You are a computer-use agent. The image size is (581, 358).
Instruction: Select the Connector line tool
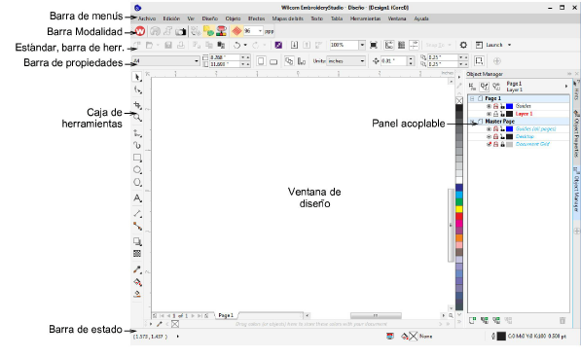(137, 226)
